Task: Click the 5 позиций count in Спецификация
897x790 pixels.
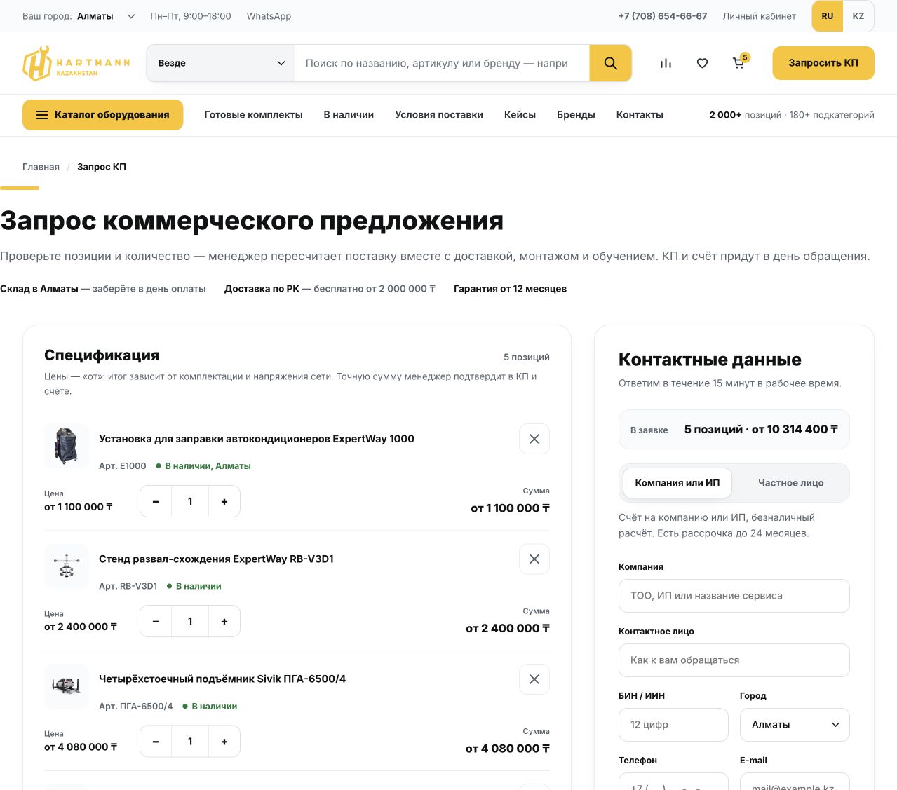Action: click(527, 357)
